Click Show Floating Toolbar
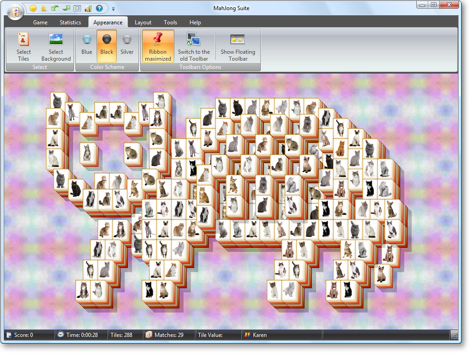The width and height of the screenshot is (471, 353). pyautogui.click(x=238, y=46)
